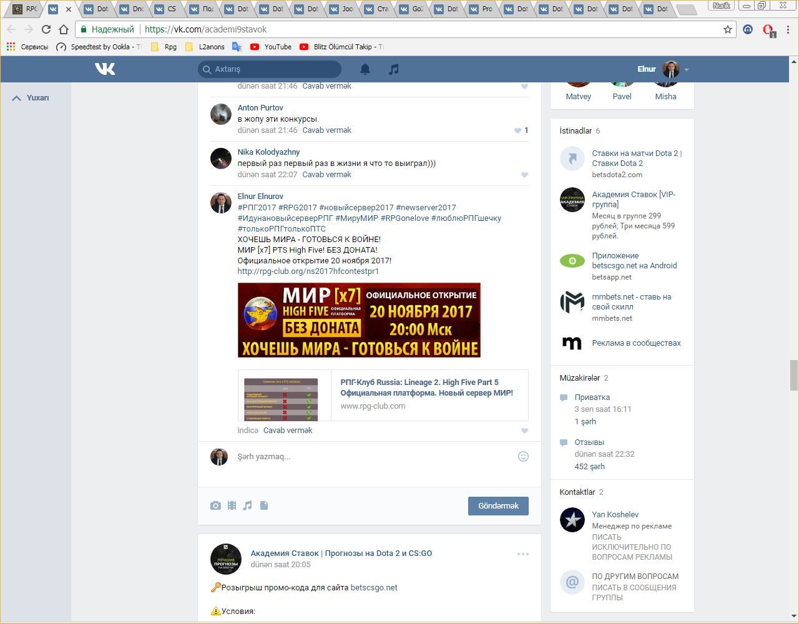The width and height of the screenshot is (799, 624).
Task: Open the rpg-club.org contest link
Action: (x=308, y=271)
